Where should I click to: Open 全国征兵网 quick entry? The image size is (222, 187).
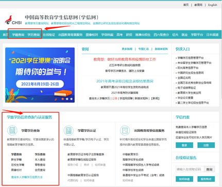(x=184, y=78)
